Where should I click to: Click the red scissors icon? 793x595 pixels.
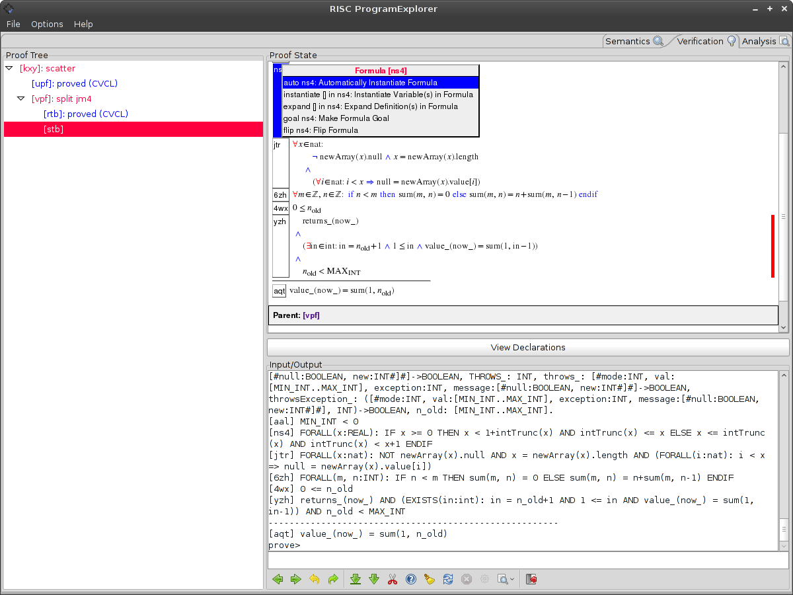(393, 579)
